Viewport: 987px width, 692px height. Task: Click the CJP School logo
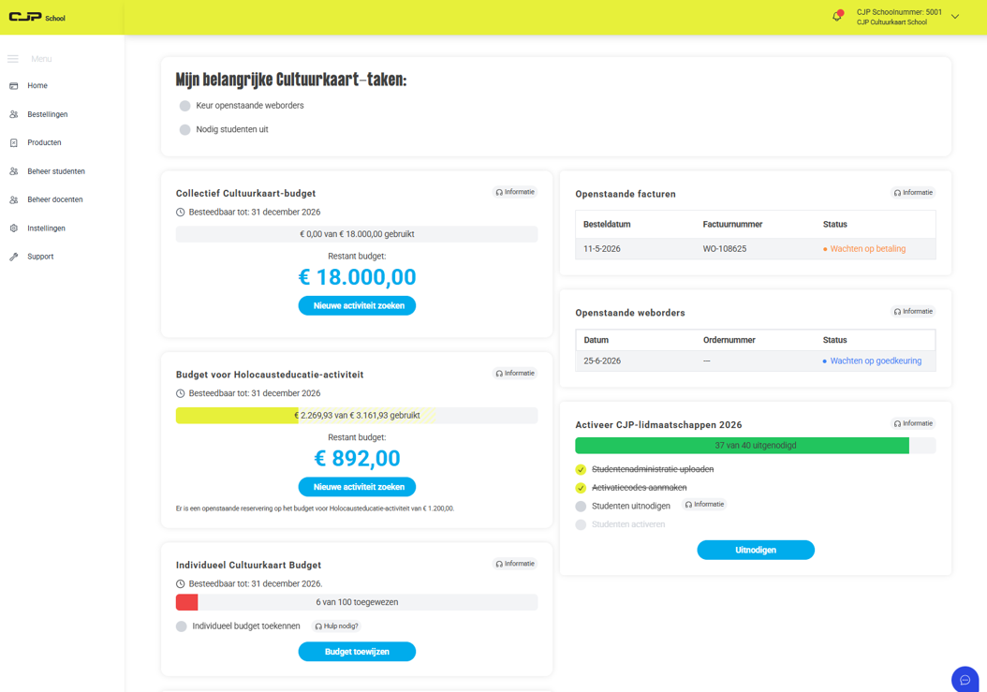point(37,17)
